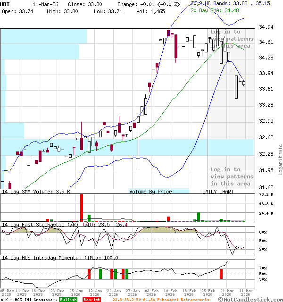Click the Fibonacci Retracements legend text
Image resolution: width=283 pixels, height=302 pixels.
(x=160, y=300)
